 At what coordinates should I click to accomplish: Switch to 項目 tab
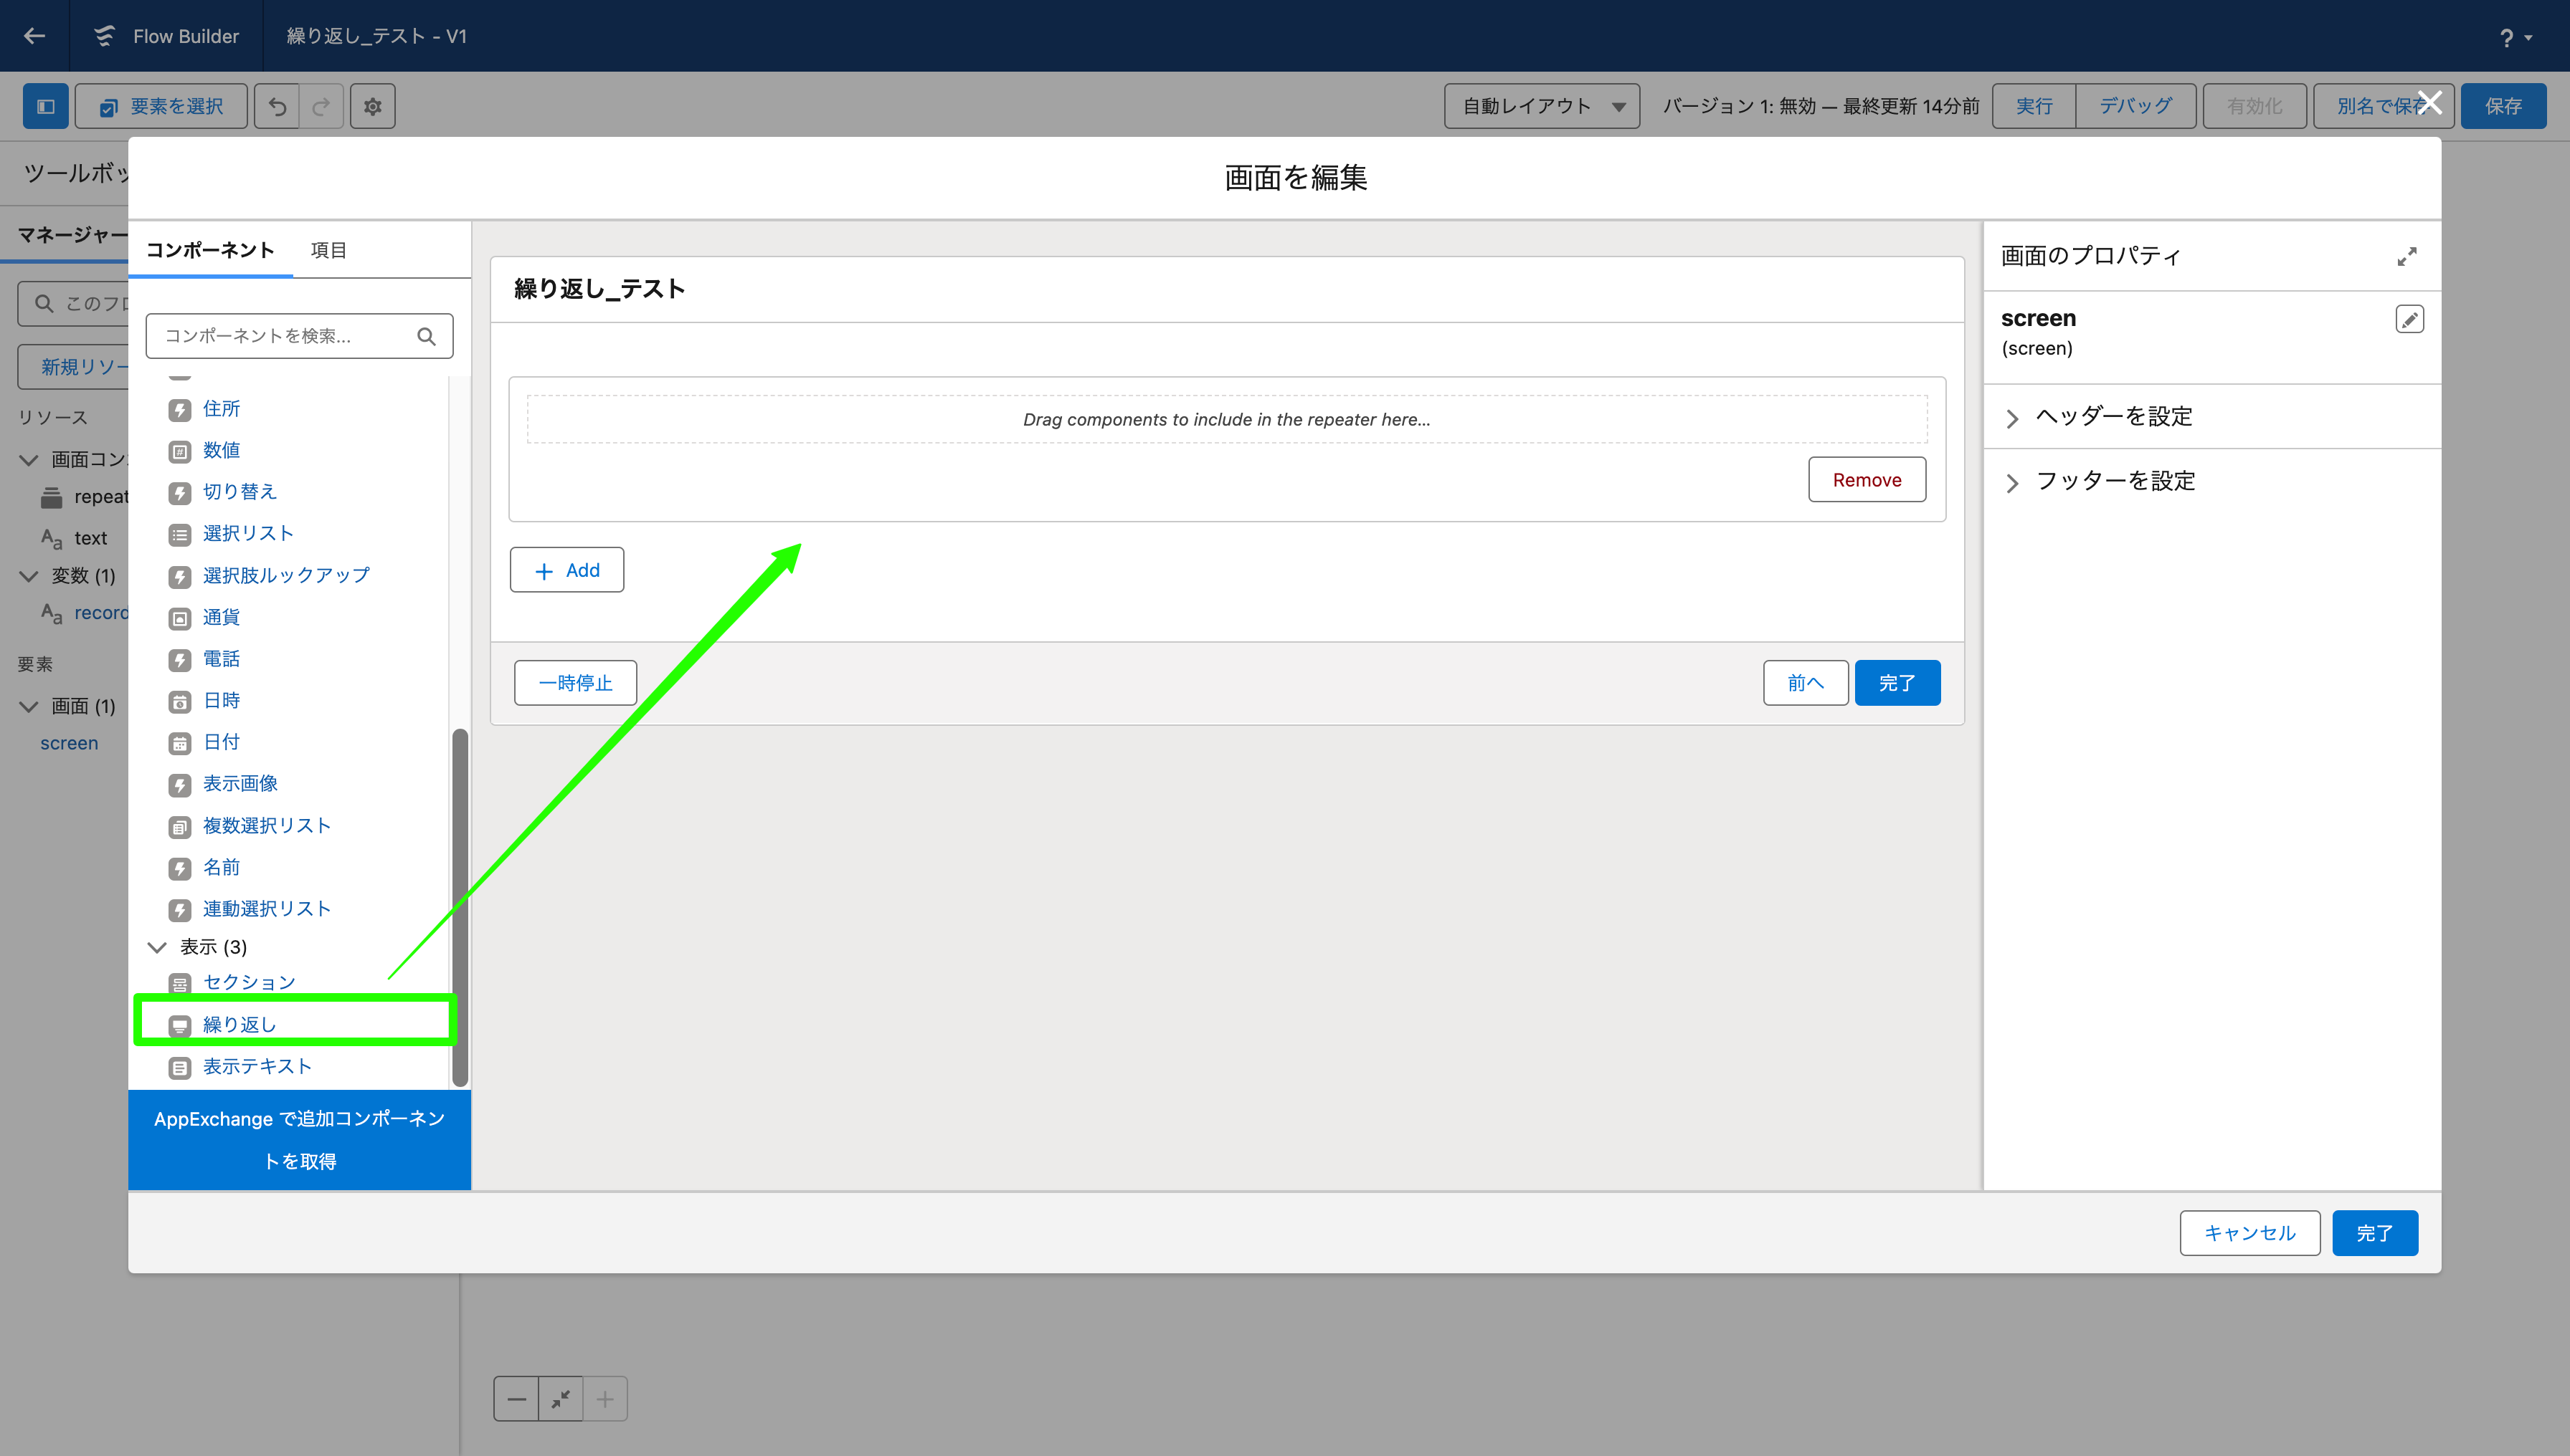click(x=328, y=250)
